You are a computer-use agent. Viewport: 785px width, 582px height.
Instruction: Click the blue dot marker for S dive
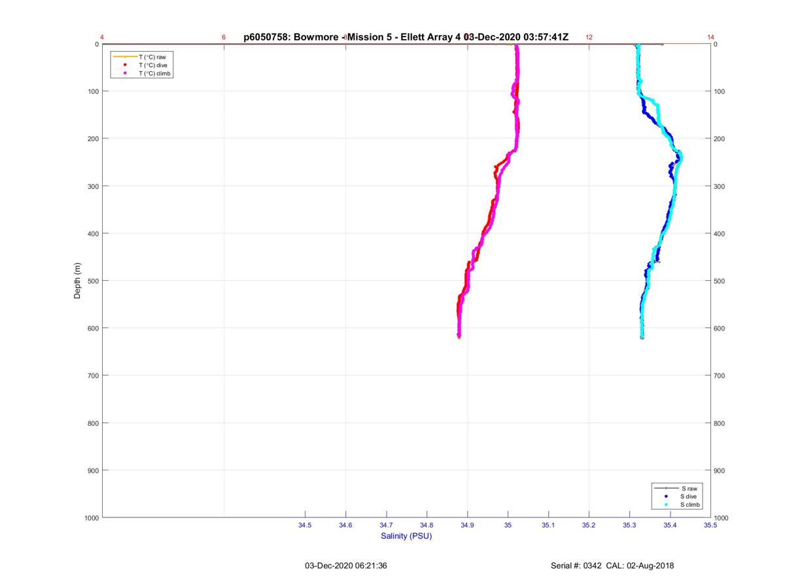pos(666,496)
